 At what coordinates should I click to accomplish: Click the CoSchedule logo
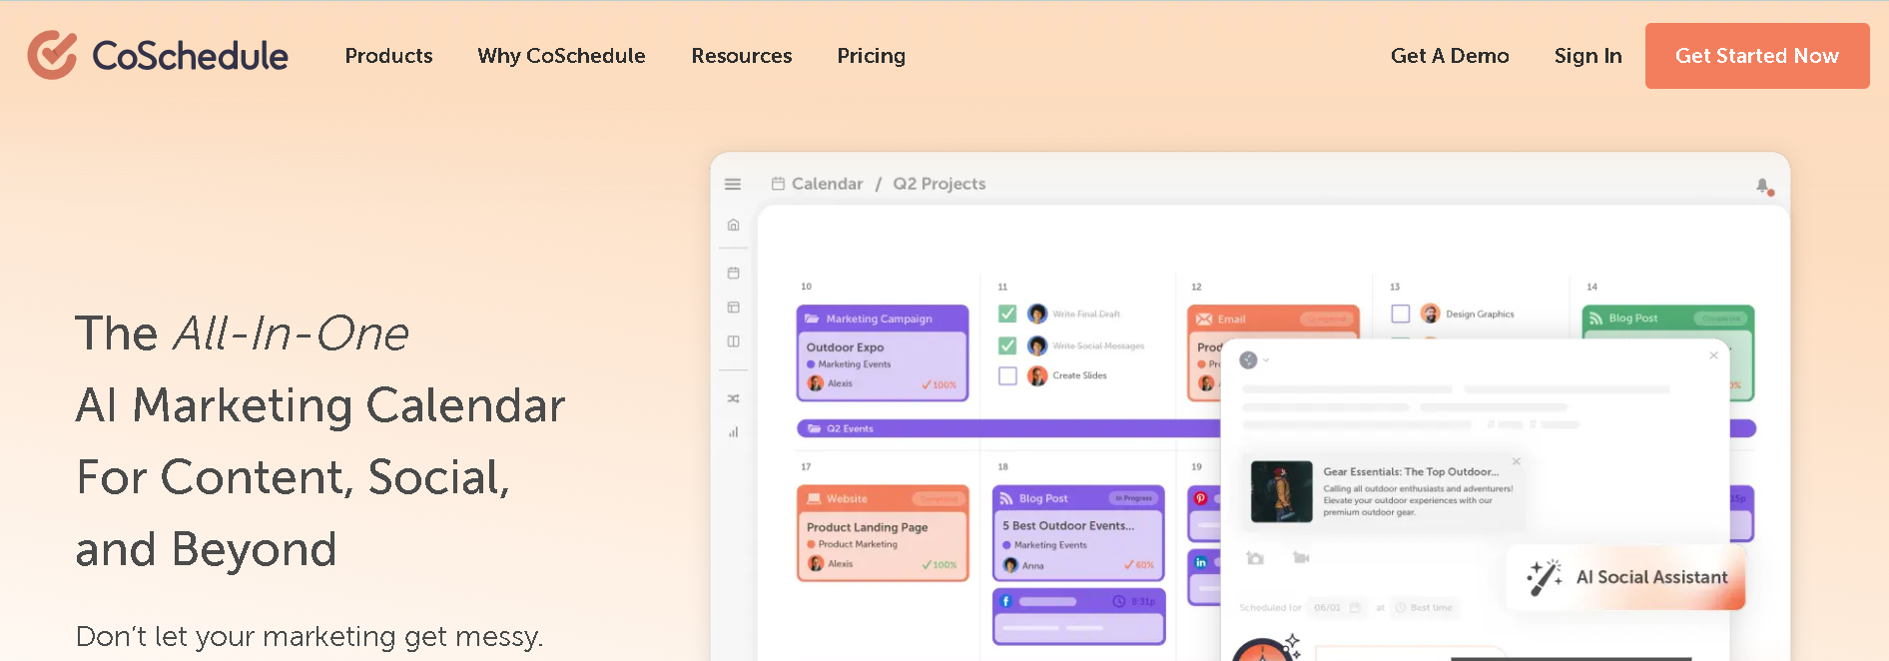pos(158,55)
